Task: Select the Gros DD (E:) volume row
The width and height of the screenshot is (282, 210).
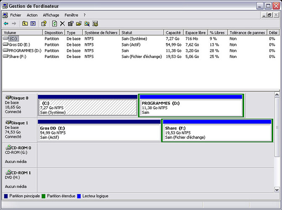Action: pos(20,45)
